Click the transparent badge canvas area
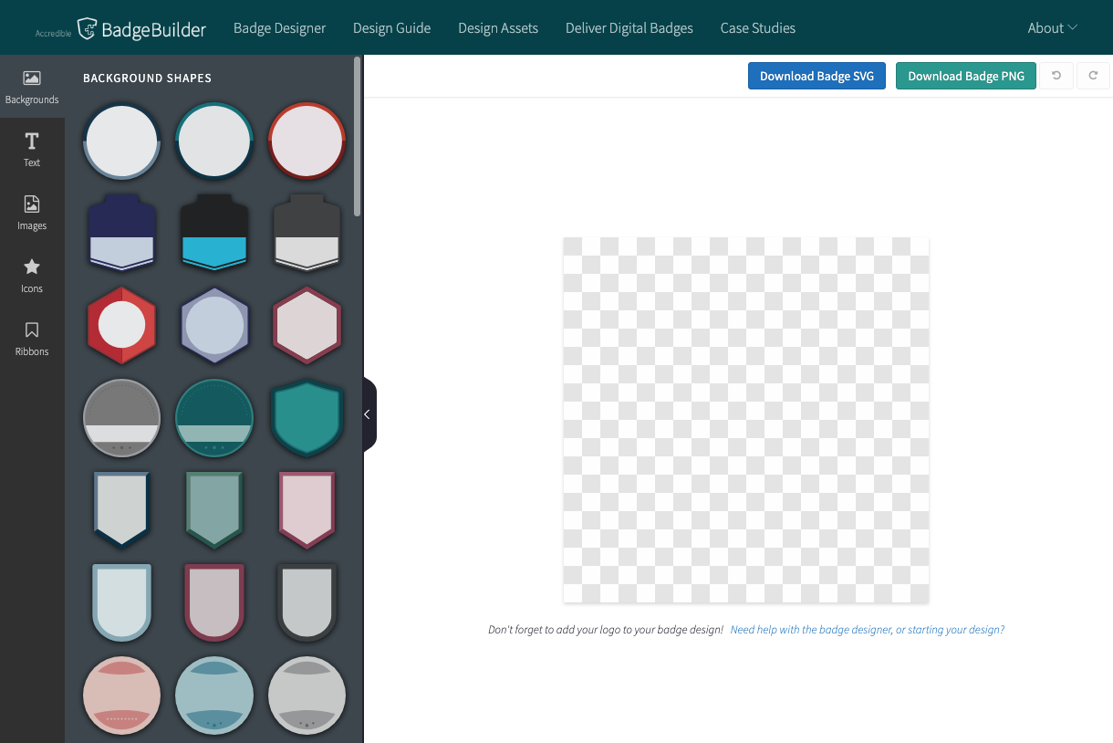This screenshot has height=743, width=1113. pos(745,420)
